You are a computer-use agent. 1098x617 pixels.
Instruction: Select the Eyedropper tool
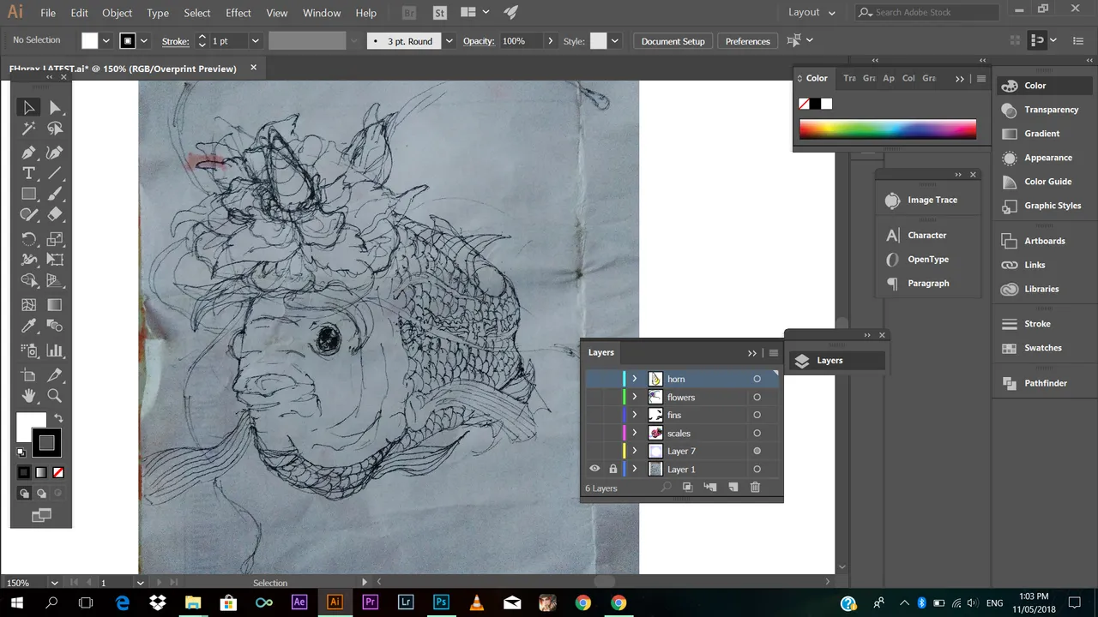coord(28,326)
